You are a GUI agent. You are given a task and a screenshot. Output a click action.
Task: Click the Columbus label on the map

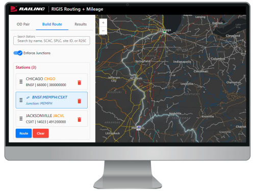point(218,59)
